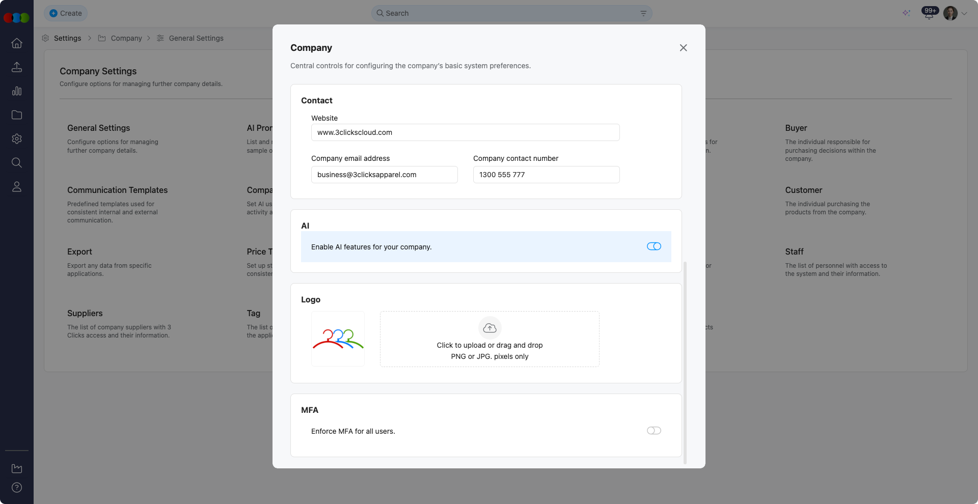978x504 pixels.
Task: Toggle AI features switch in AI section
Action: (654, 246)
